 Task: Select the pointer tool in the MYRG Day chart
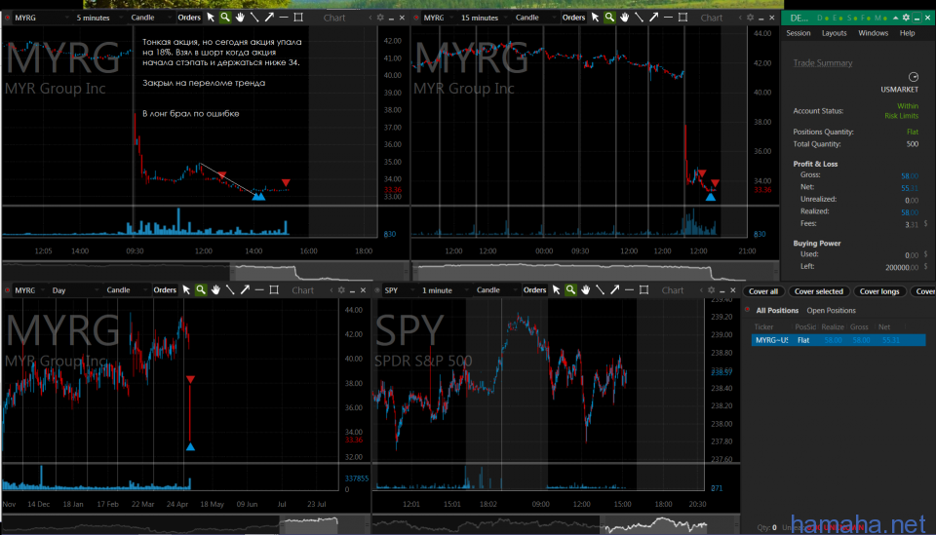pos(186,289)
